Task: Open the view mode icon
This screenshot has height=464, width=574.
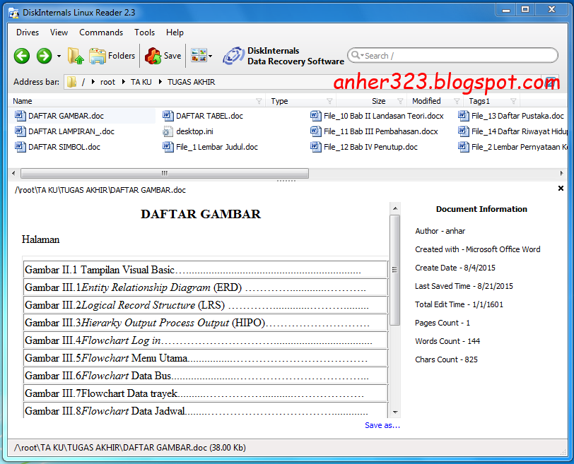Action: click(x=199, y=56)
